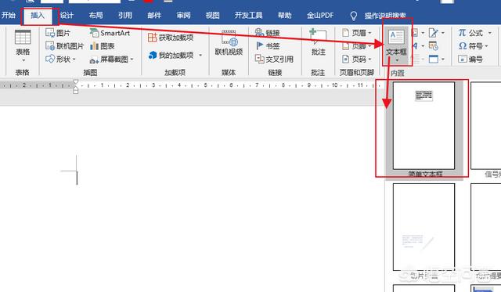The image size is (501, 292).
Task: Switch to the 插入 ribbon tab
Action: (x=38, y=16)
